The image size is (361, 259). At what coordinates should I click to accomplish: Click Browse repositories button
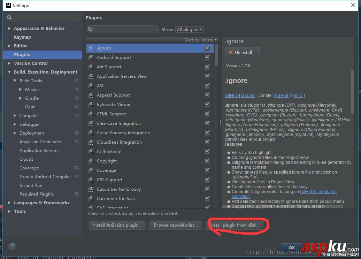175,225
